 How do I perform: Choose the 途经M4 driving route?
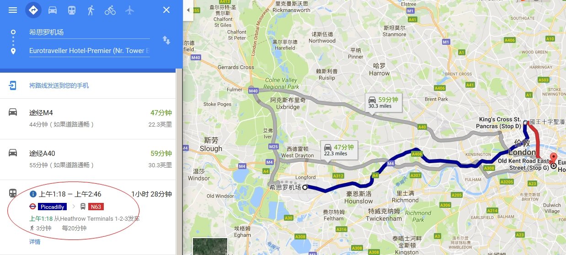click(88, 118)
